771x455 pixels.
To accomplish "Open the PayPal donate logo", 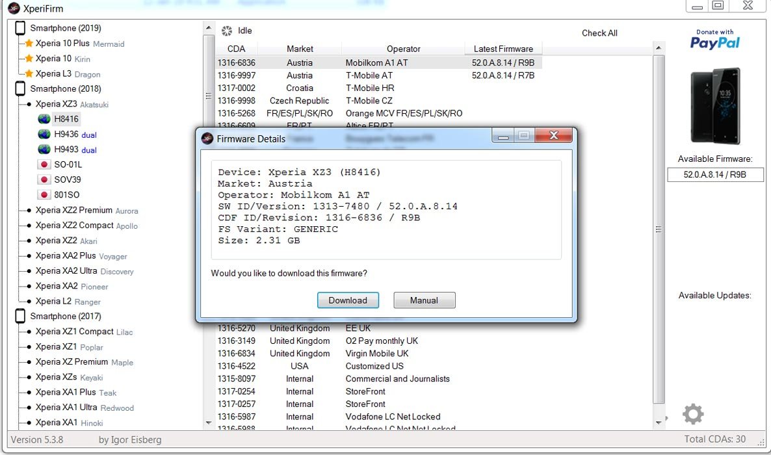I will point(715,40).
